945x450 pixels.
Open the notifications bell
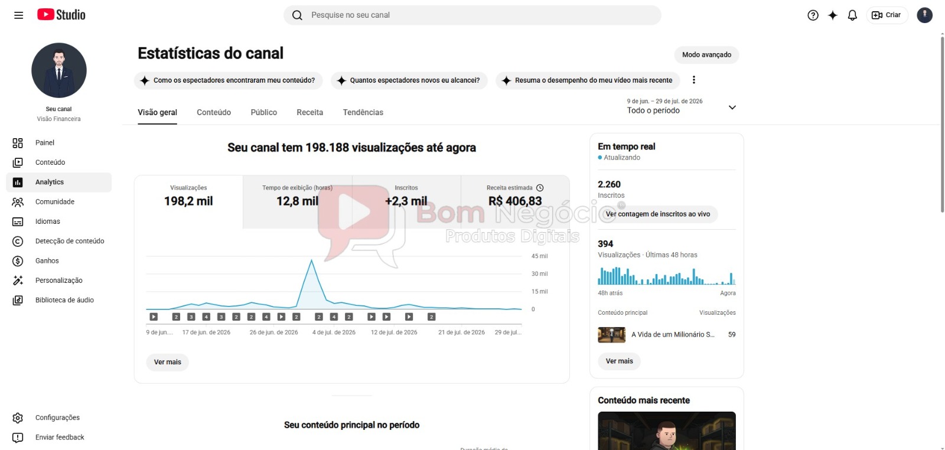click(x=852, y=15)
